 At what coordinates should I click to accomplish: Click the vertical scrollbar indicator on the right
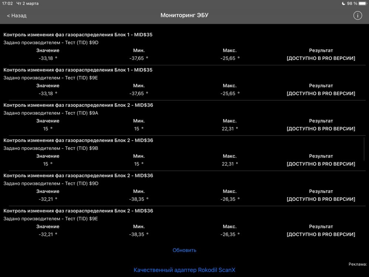pyautogui.click(x=364, y=149)
